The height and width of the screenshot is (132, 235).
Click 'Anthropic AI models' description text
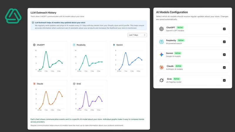click(174, 69)
